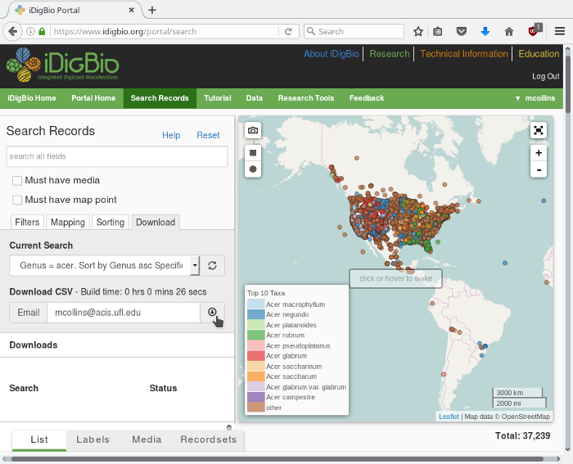
Task: Click the search all fields input
Action: [x=117, y=156]
